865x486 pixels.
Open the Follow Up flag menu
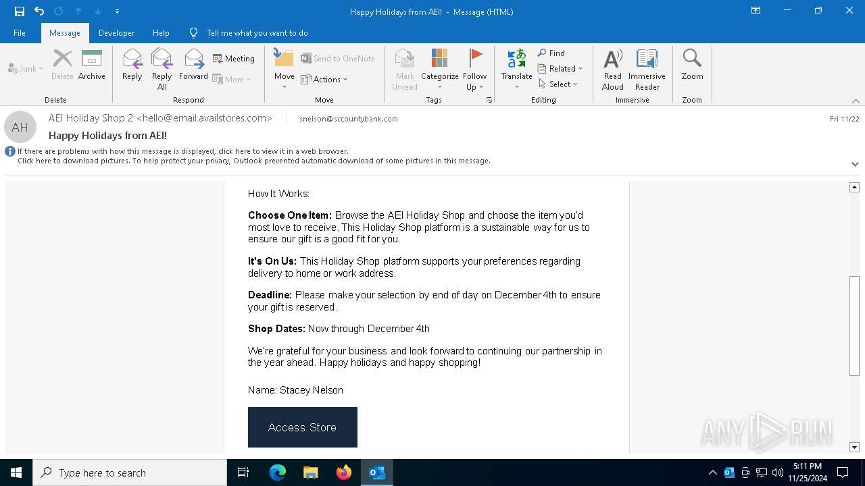click(475, 70)
